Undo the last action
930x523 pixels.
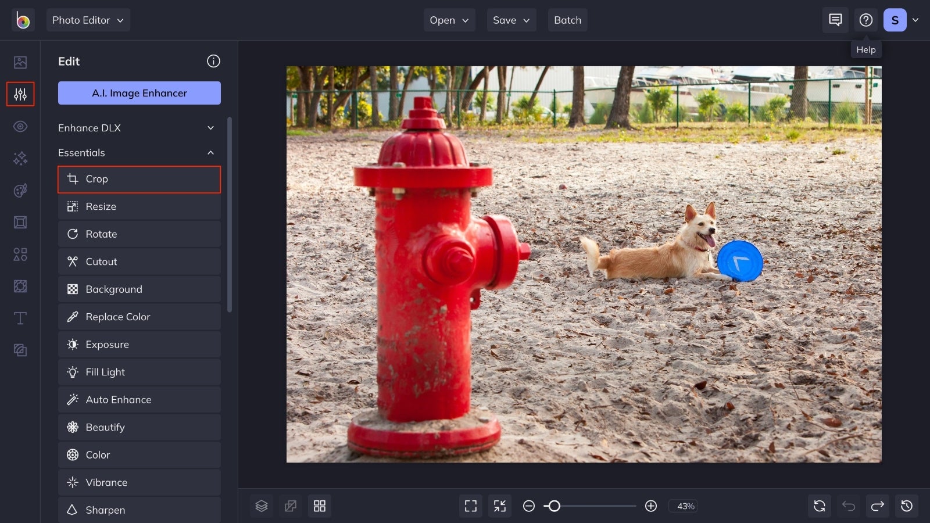(849, 506)
